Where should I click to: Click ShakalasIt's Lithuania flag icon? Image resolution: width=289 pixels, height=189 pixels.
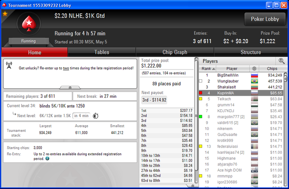[x=254, y=87]
